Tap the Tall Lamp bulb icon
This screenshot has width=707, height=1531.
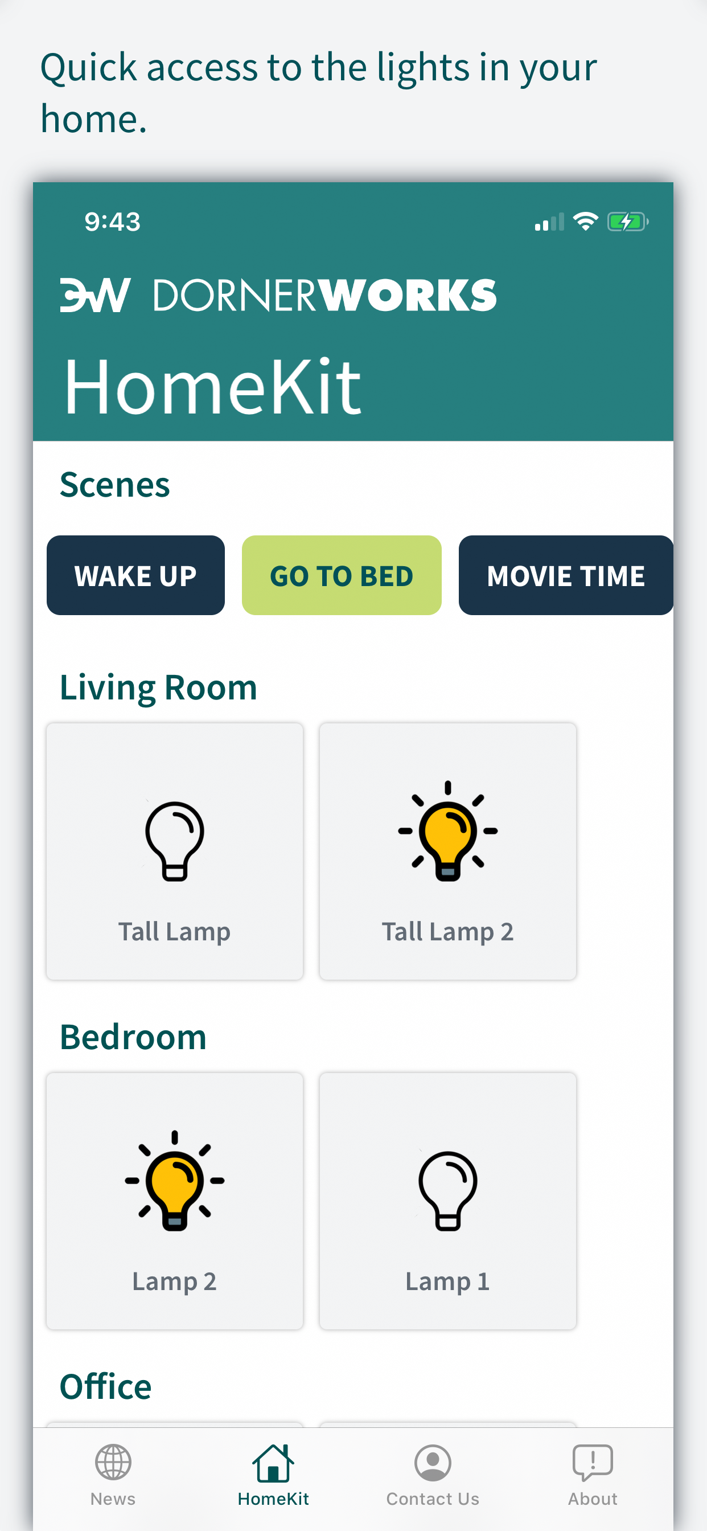click(x=175, y=841)
